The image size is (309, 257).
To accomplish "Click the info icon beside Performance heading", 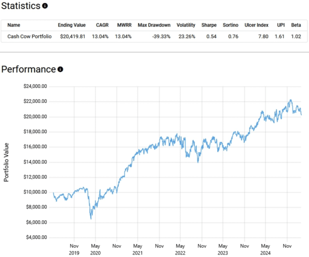I will click(x=60, y=69).
